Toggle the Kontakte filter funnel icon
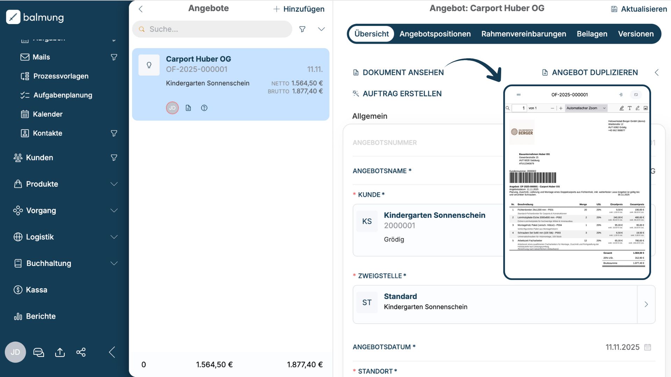Viewport: 671px width, 377px height. 114,133
